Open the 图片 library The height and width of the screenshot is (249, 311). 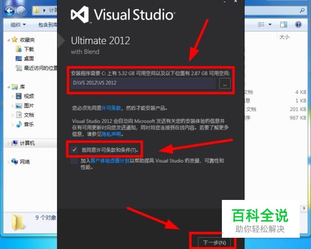29,105
